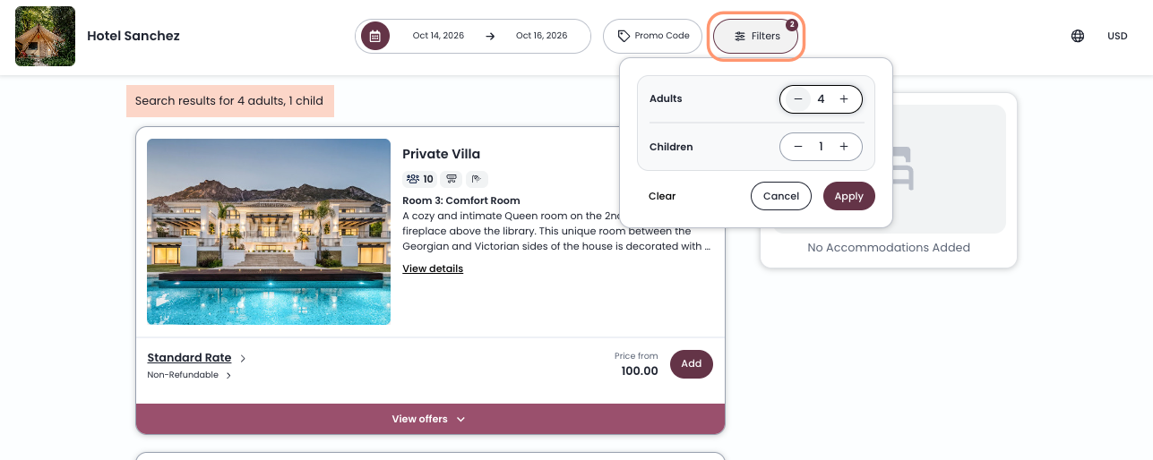Increase the Children count with plus

coord(844,147)
